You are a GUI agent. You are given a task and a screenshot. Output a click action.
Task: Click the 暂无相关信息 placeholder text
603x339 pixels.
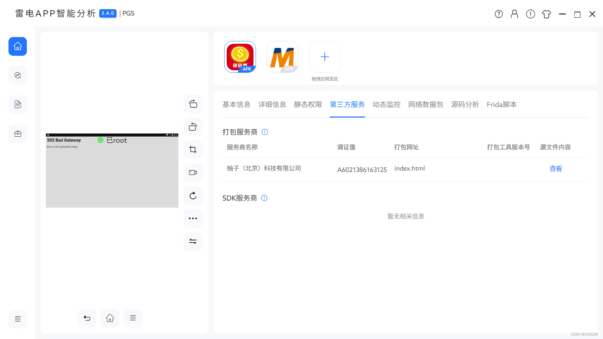[x=406, y=216]
